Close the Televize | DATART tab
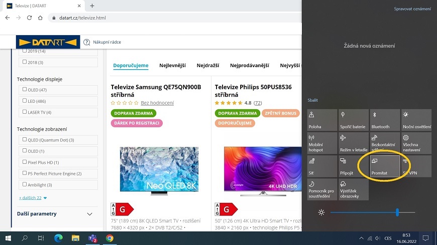This screenshot has width=437, height=245. click(x=79, y=6)
